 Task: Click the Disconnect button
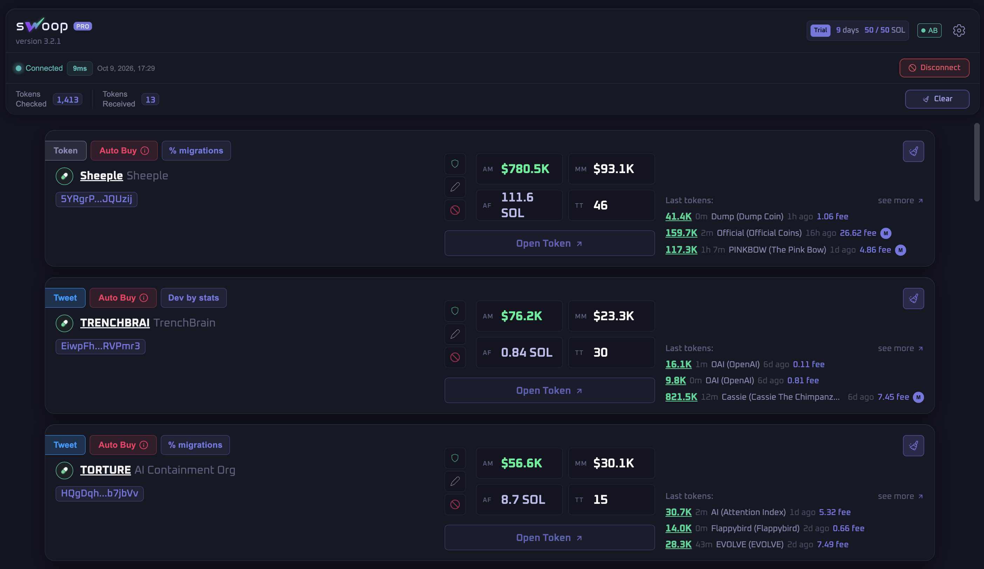(x=934, y=68)
